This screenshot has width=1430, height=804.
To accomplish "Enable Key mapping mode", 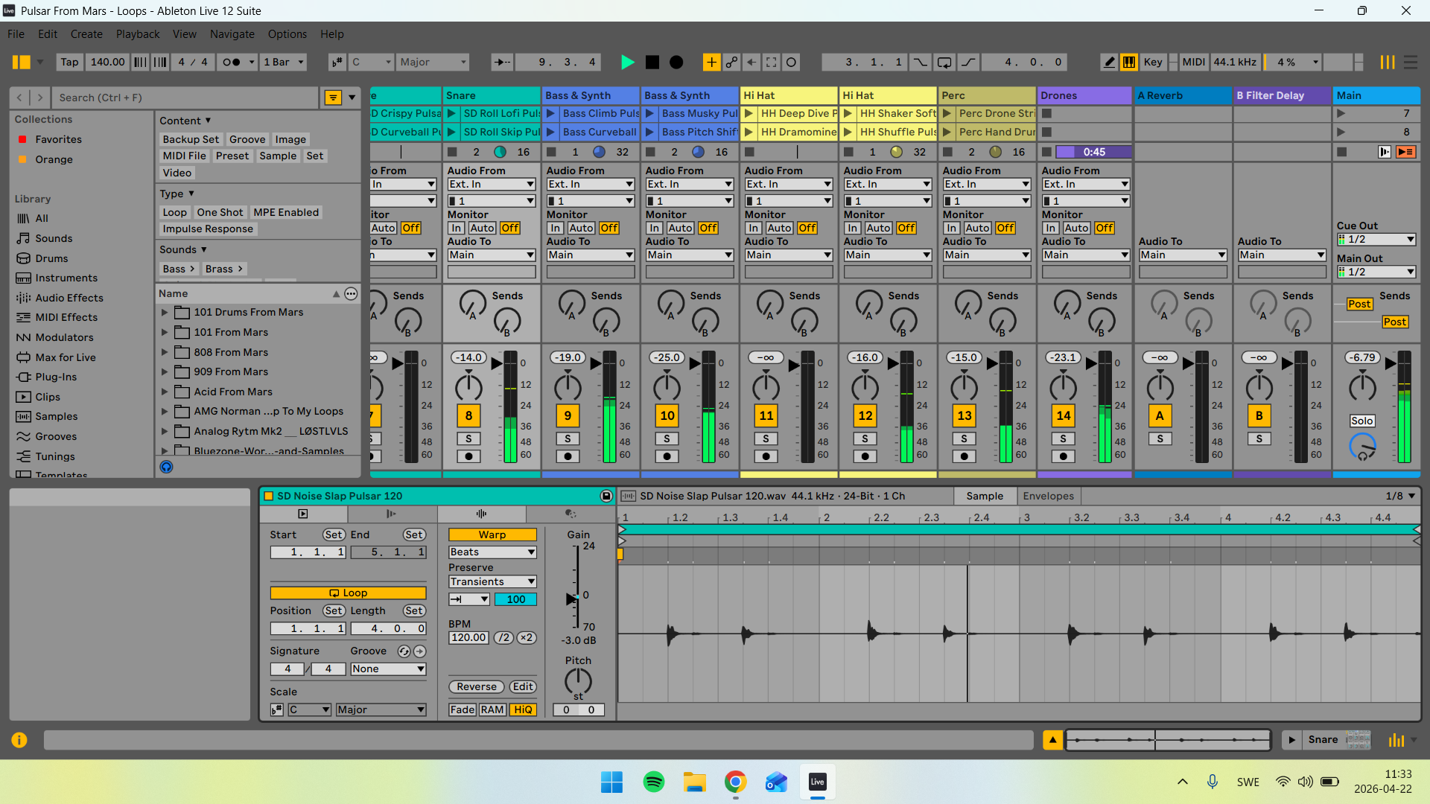I will click(x=1153, y=62).
